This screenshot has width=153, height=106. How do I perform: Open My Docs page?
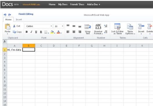[63, 4]
